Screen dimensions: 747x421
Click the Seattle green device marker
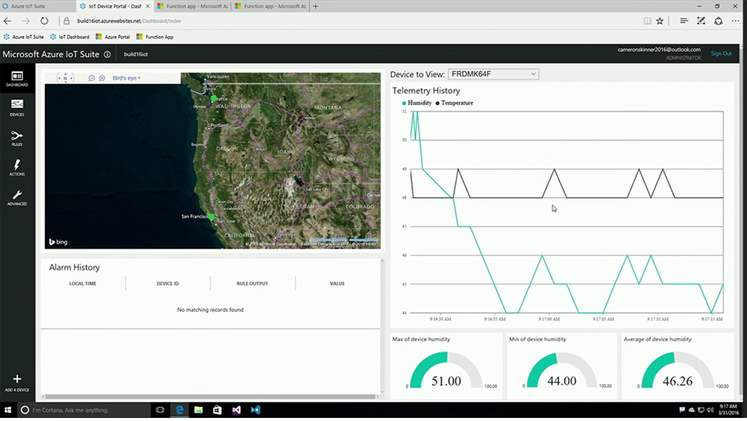pos(214,98)
